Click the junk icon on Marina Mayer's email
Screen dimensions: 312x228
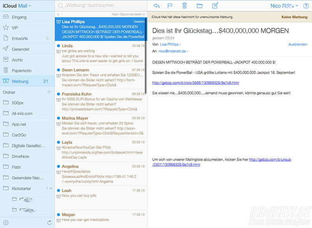pyautogui.click(x=58, y=124)
